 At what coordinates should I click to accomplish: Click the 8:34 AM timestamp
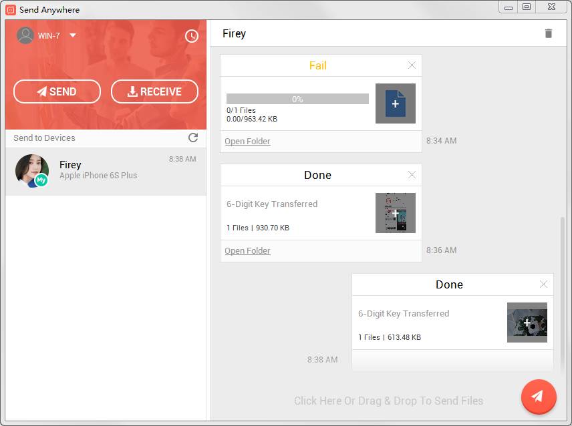pyautogui.click(x=442, y=141)
